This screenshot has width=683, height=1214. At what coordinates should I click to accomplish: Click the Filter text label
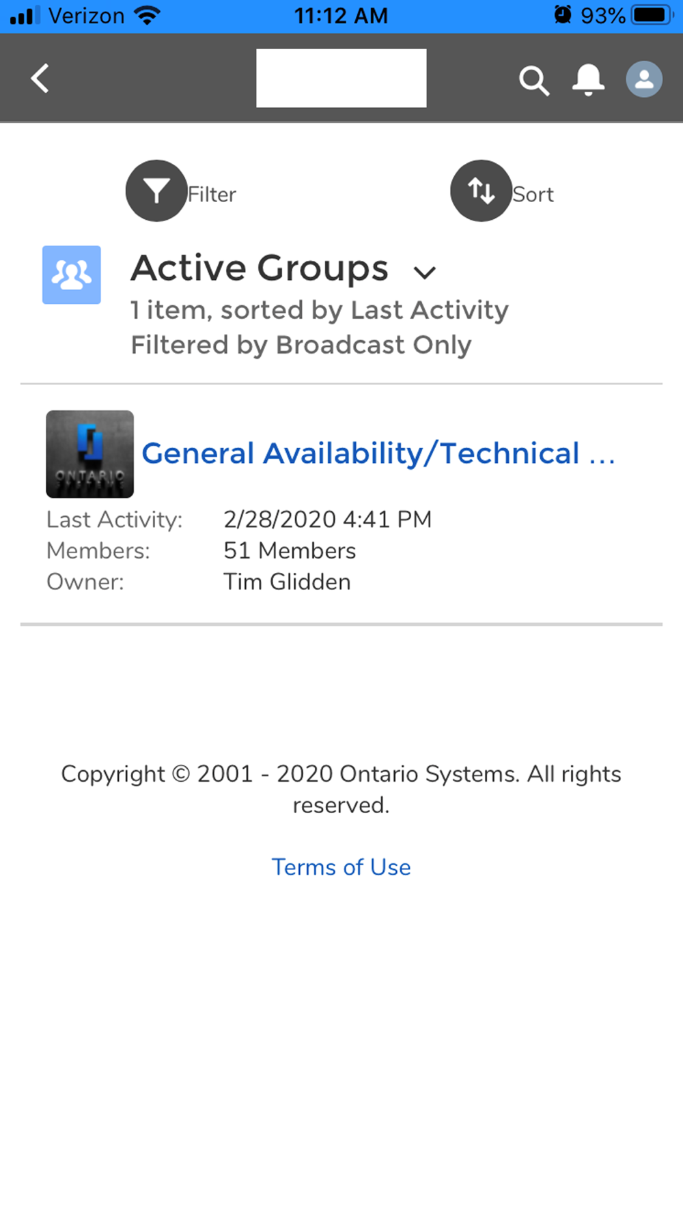coord(212,195)
